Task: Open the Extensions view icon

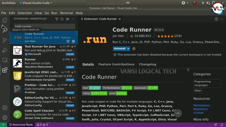Action: [x=5, y=70]
